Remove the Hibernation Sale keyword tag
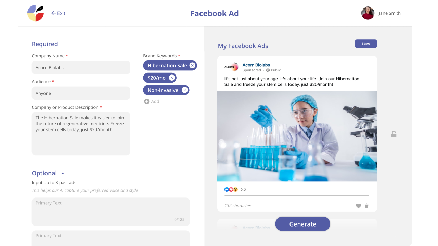 click(192, 66)
